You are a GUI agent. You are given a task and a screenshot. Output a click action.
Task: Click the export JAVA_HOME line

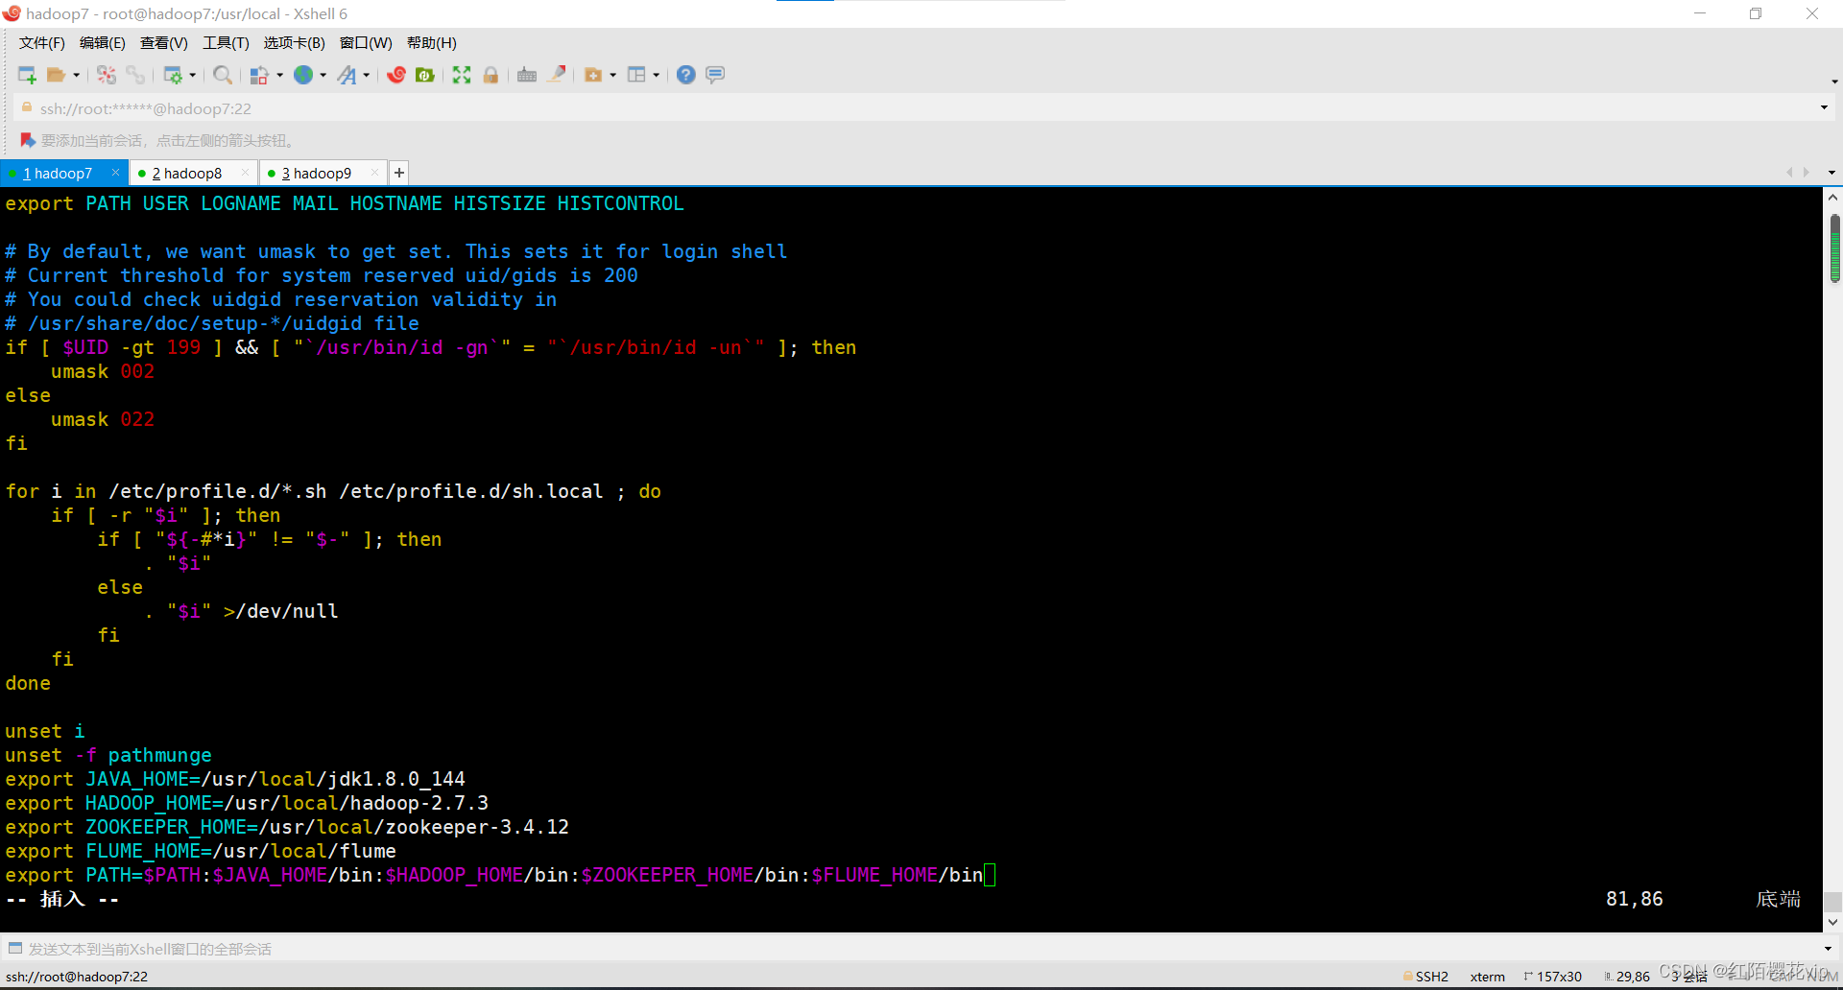pos(235,779)
